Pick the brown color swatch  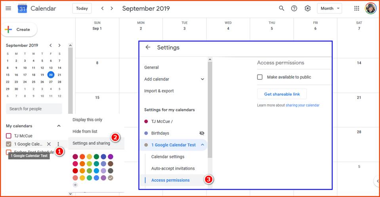click(x=111, y=164)
